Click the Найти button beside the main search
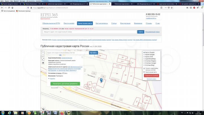Screen dimensions: 204x115 (141, 32)
